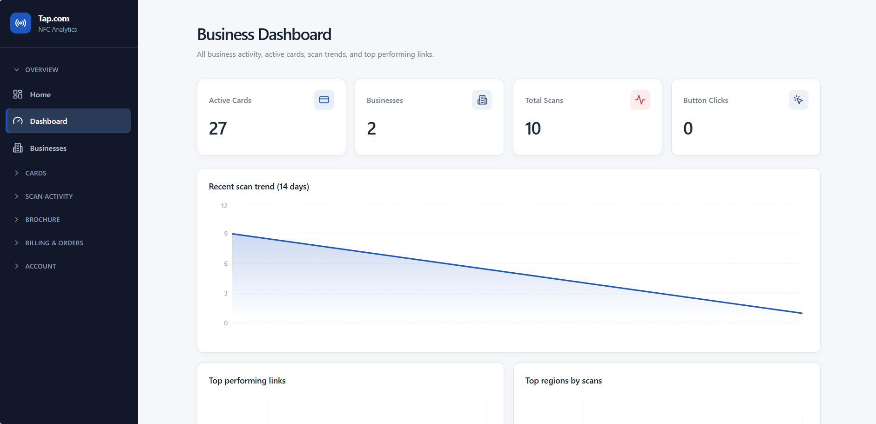Image resolution: width=876 pixels, height=424 pixels.
Task: Click the 'Top performing links' heading
Action: tap(247, 381)
